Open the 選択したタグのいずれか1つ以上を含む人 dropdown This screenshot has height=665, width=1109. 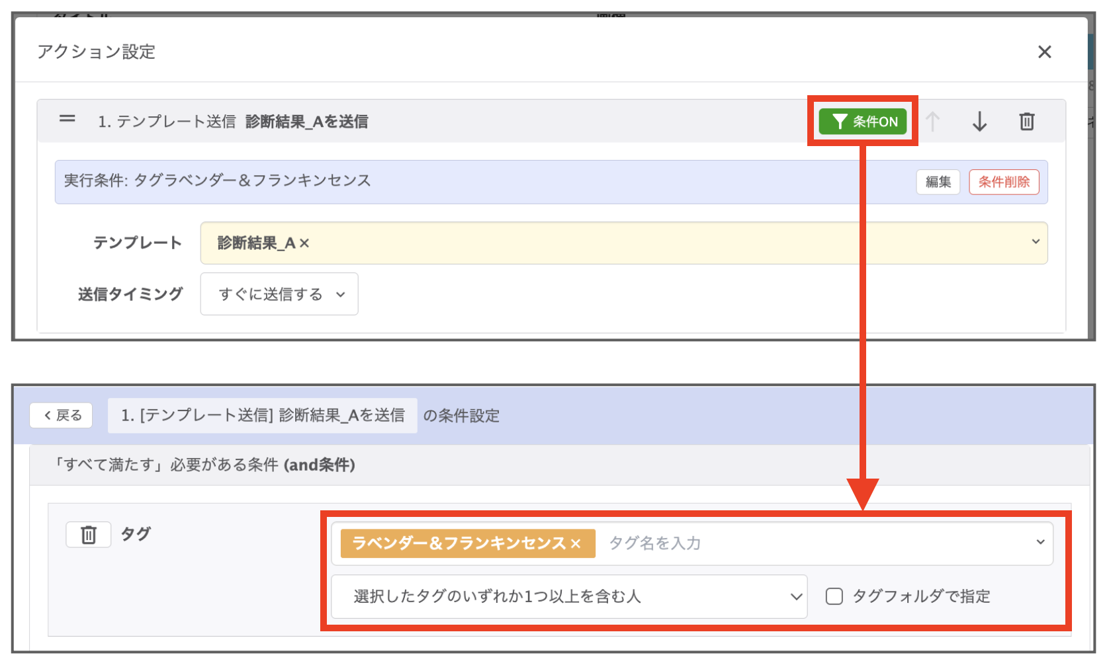tap(569, 596)
